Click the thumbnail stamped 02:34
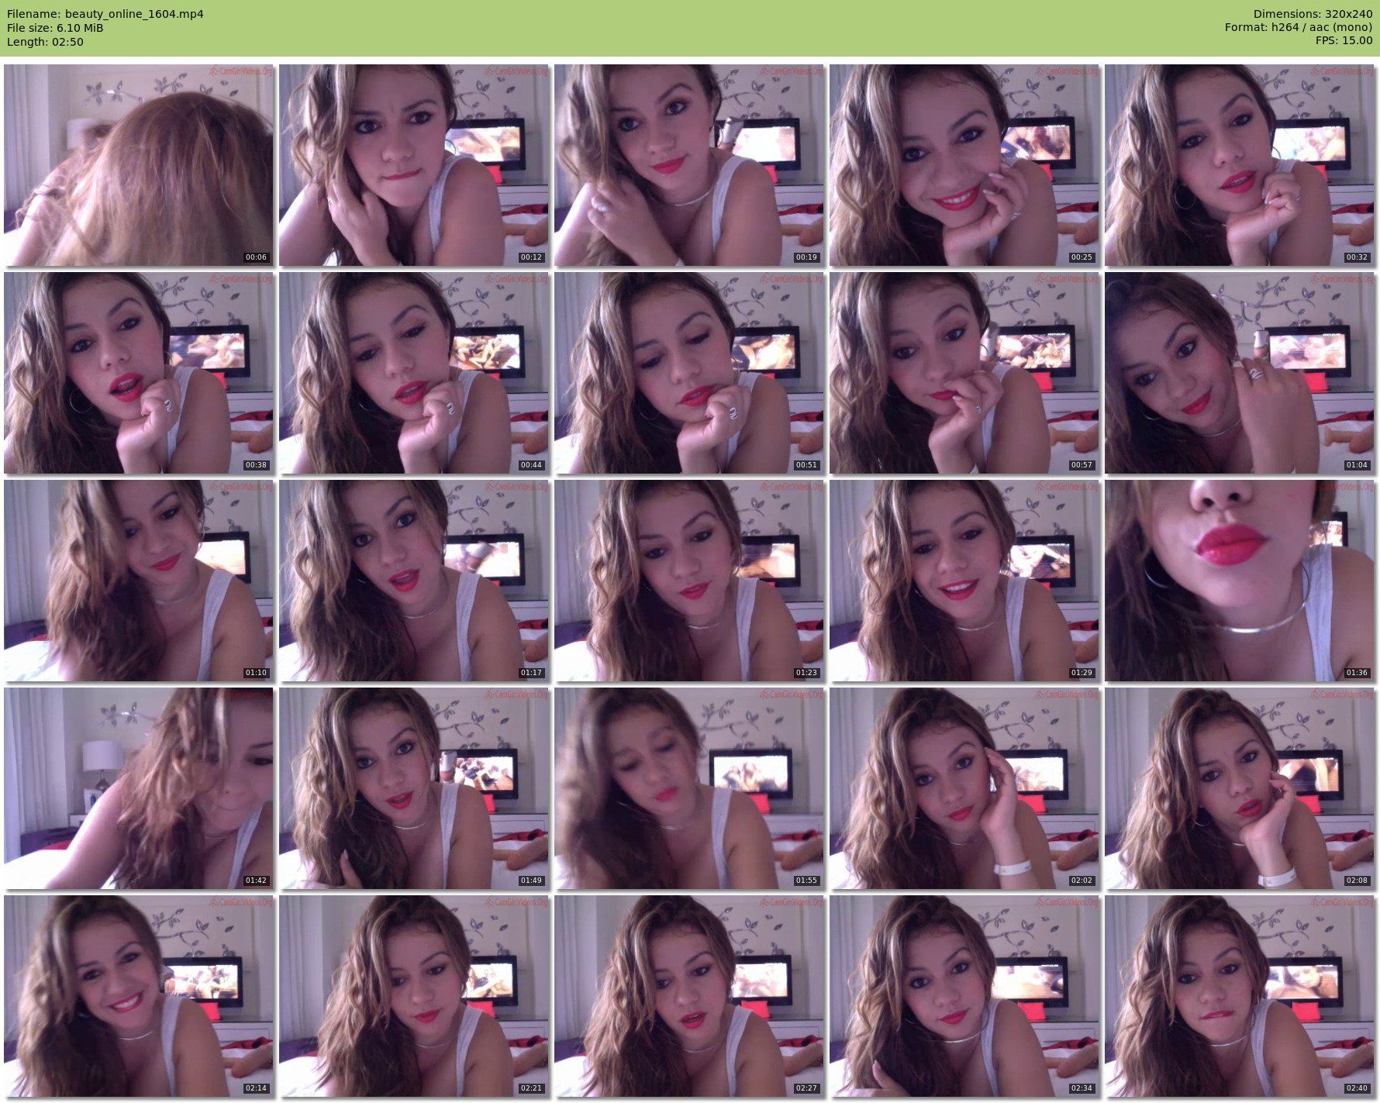 point(964,996)
